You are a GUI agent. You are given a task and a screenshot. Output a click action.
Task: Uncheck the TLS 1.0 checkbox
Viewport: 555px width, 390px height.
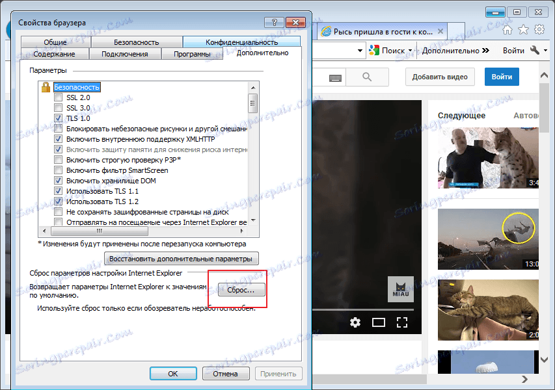[58, 118]
